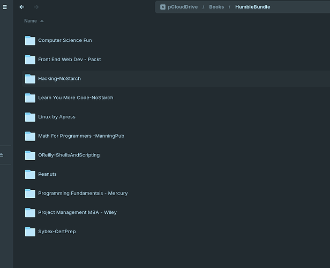Select the Hacking-NoStarch folder icon
The width and height of the screenshot is (330, 268).
click(x=30, y=79)
